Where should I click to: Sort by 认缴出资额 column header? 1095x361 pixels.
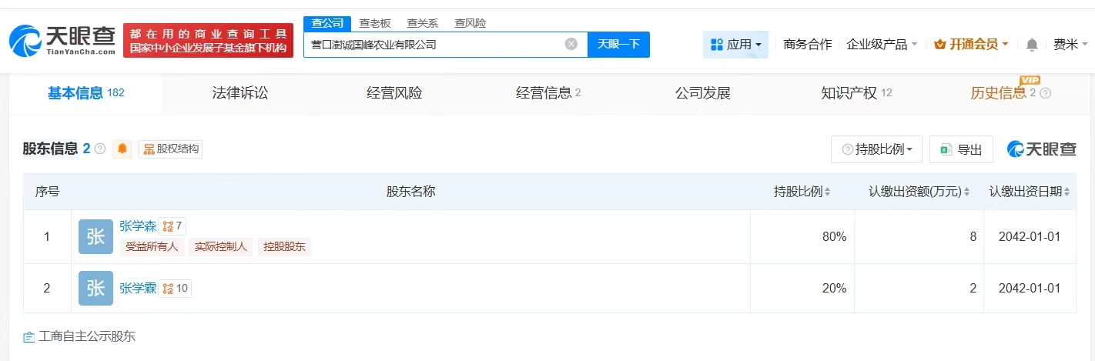pyautogui.click(x=919, y=192)
